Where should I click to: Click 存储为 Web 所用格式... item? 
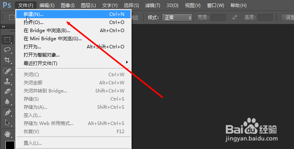pyautogui.click(x=73, y=123)
